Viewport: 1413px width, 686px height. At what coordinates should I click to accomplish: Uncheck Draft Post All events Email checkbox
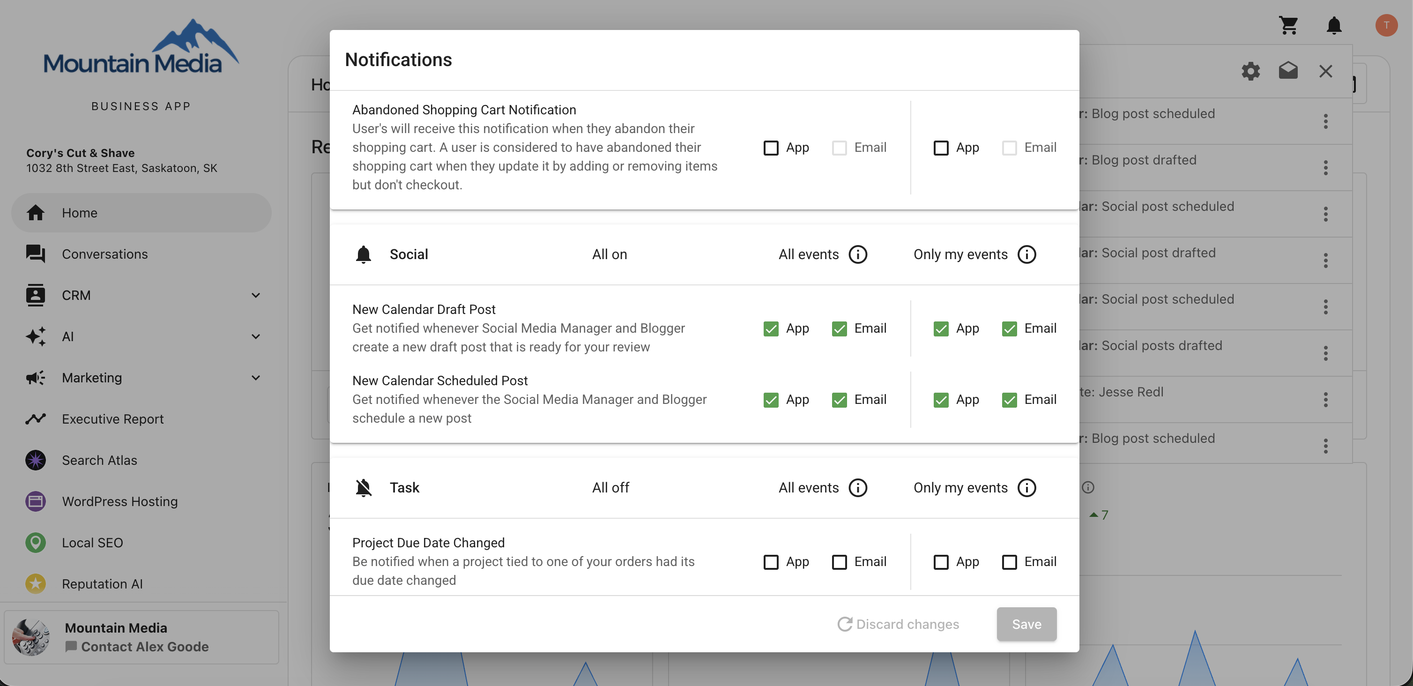pyautogui.click(x=839, y=328)
